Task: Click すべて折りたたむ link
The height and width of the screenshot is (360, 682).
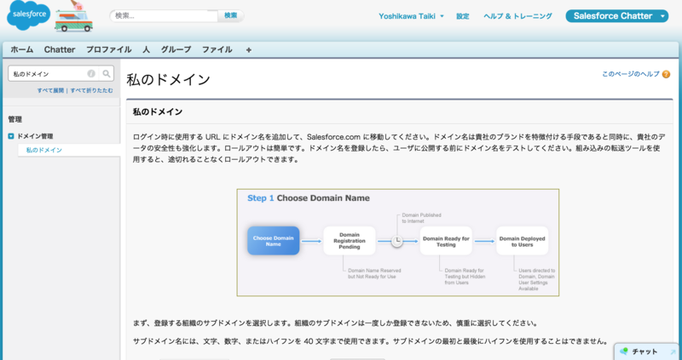Action: tap(92, 90)
